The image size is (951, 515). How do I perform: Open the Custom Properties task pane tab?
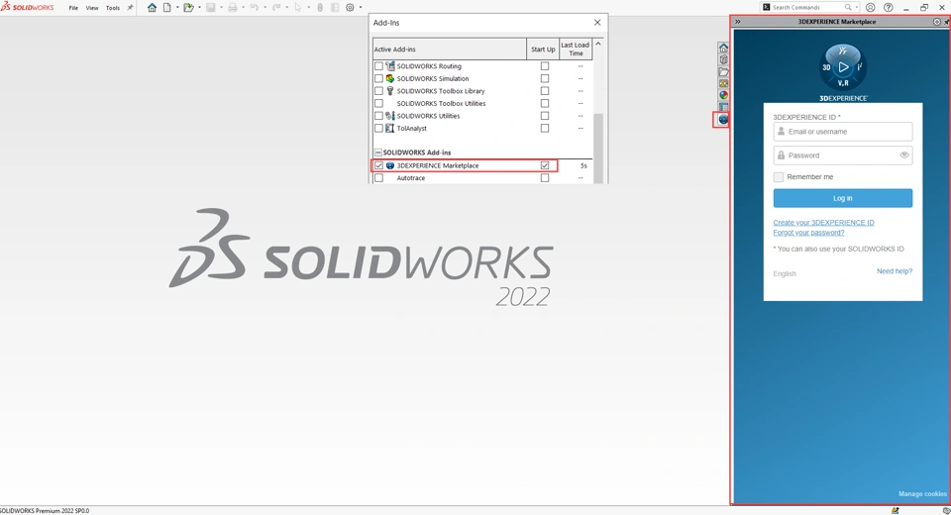tap(723, 107)
